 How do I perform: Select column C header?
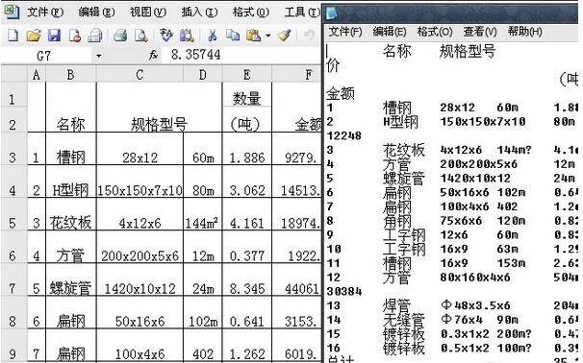[139, 75]
